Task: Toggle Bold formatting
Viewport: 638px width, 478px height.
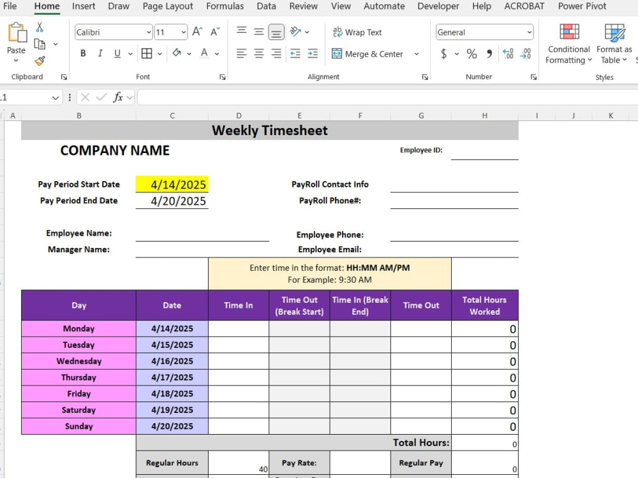Action: coord(83,54)
